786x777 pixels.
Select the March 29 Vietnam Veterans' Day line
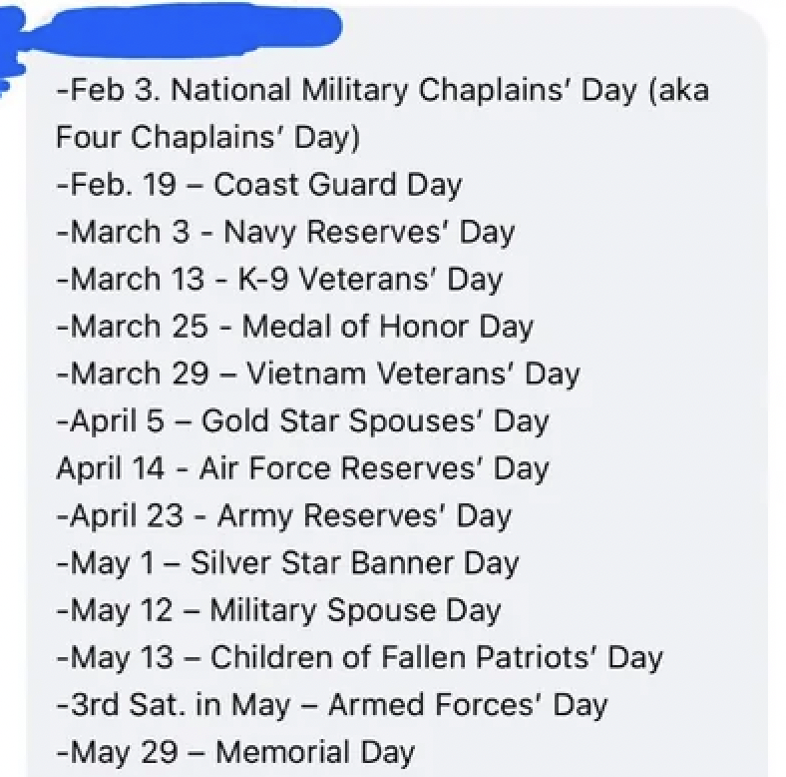tap(318, 374)
